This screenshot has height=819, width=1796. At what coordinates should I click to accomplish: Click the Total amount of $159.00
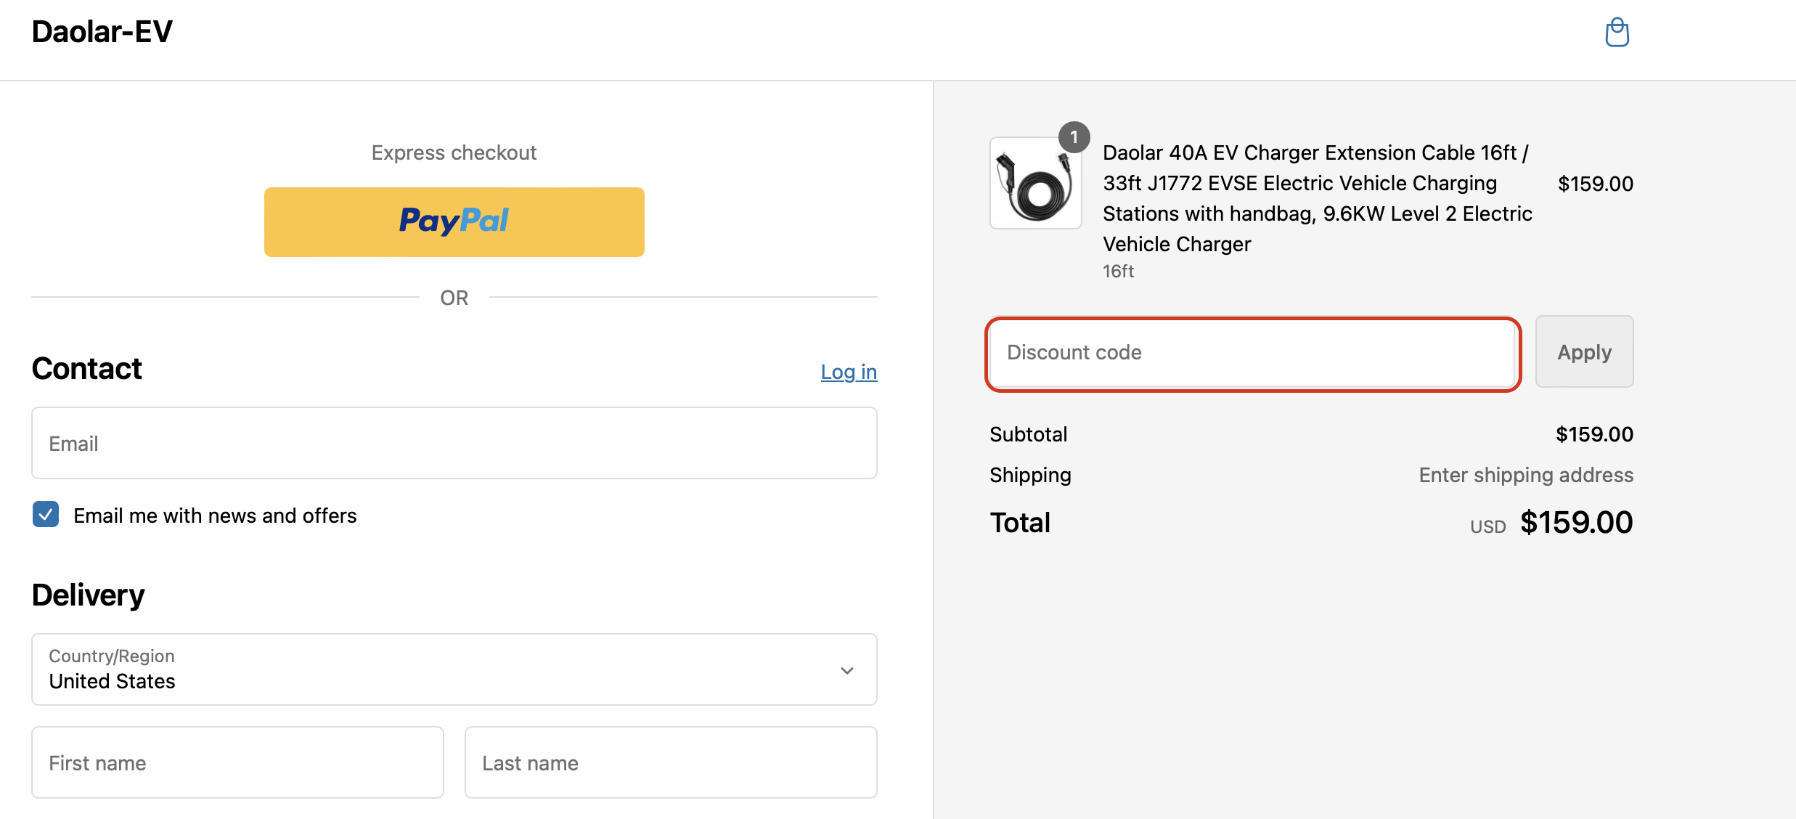point(1576,521)
